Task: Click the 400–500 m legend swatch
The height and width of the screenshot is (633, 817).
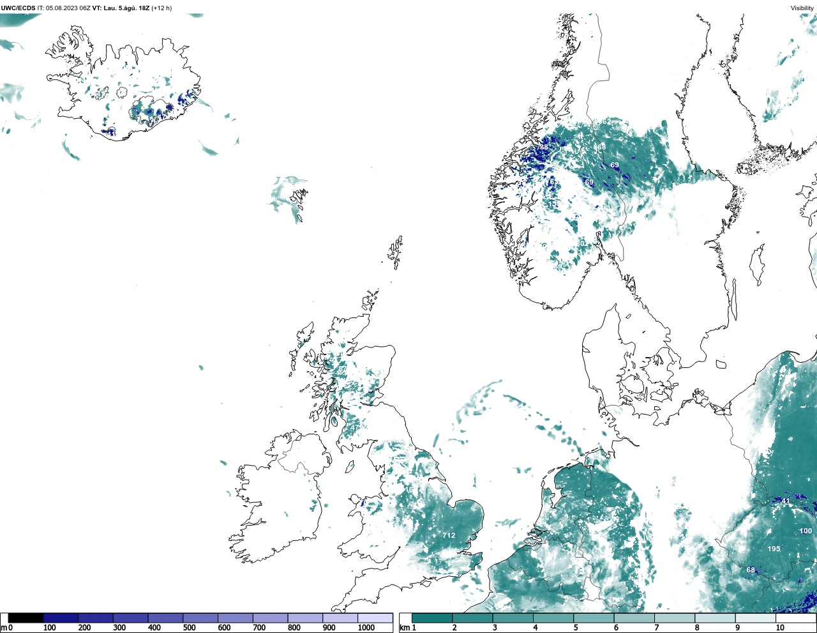Action: (x=165, y=618)
